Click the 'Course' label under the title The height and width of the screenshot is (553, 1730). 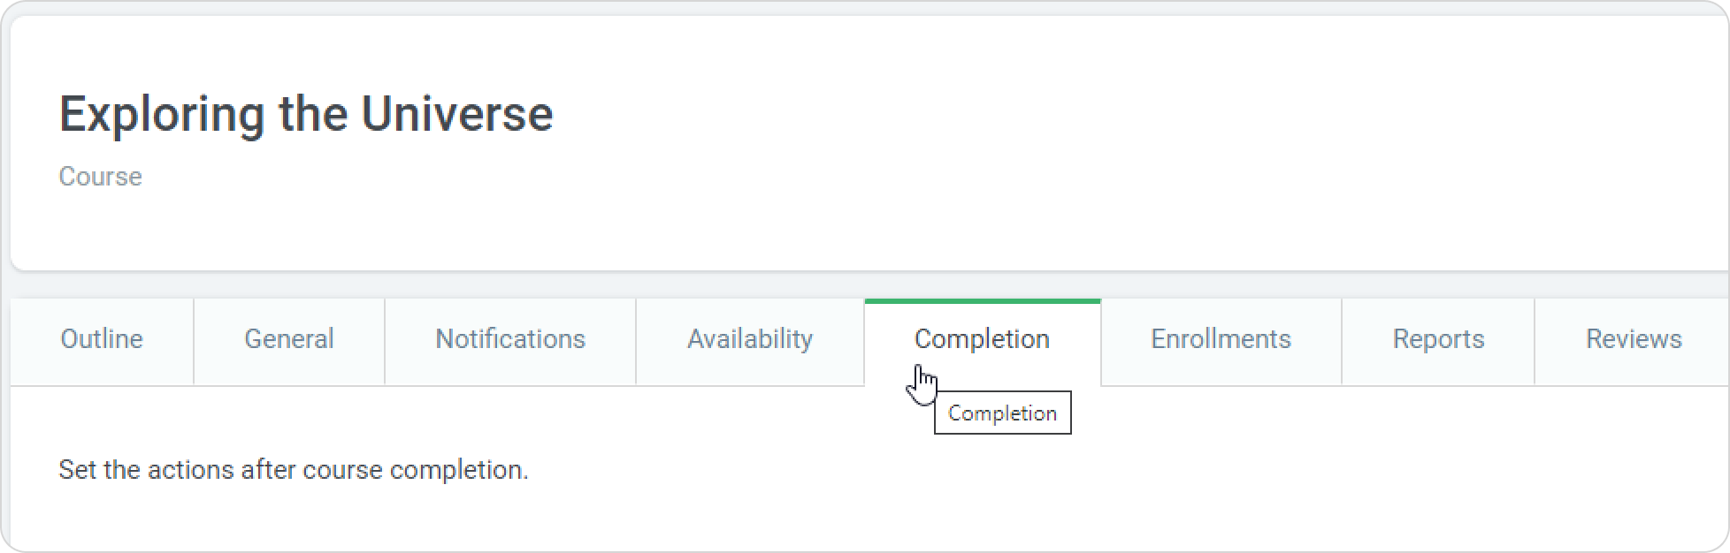[x=100, y=177]
